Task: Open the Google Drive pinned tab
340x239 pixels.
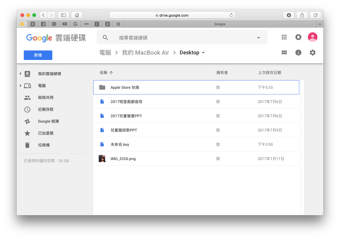Action: 22,24
